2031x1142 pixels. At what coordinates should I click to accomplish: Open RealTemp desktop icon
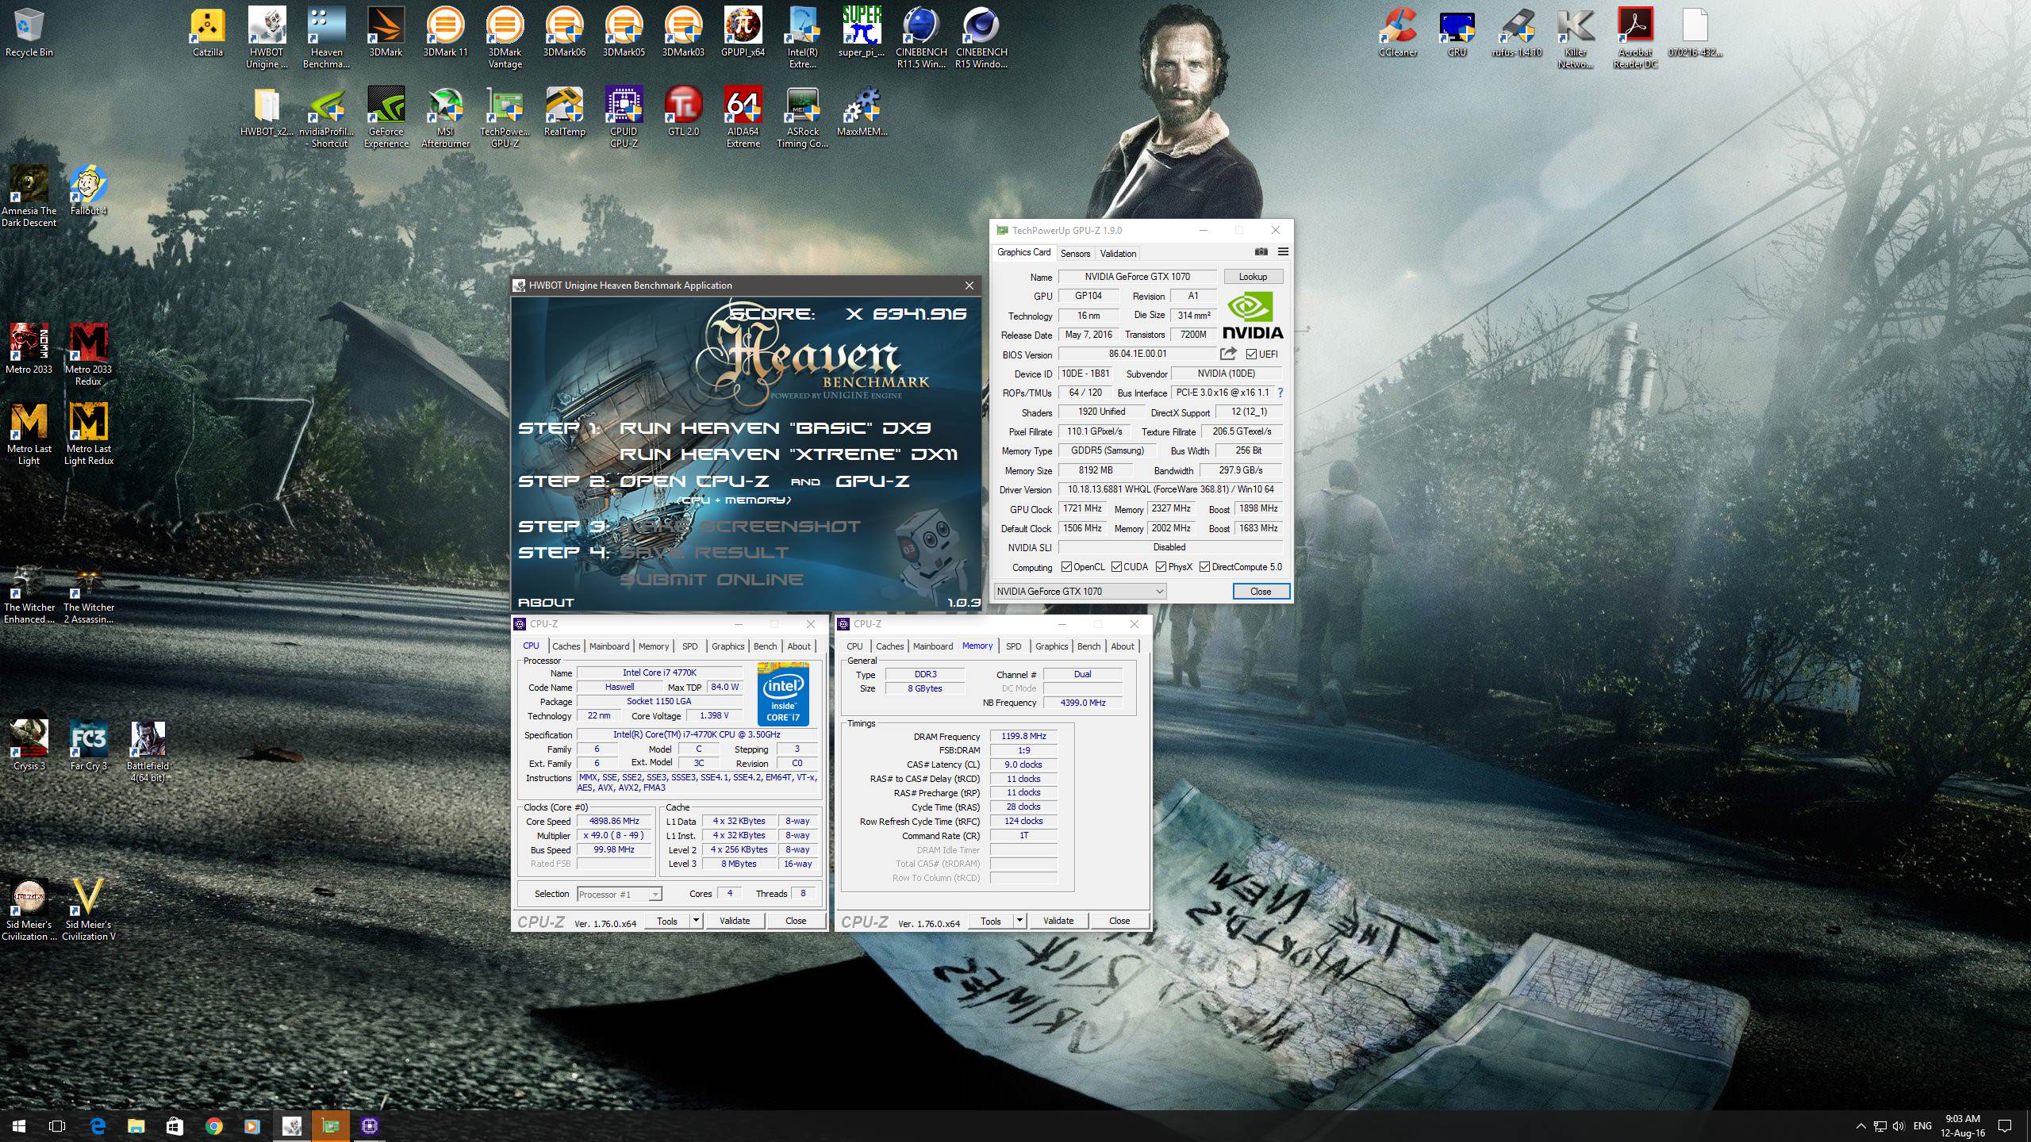(564, 113)
